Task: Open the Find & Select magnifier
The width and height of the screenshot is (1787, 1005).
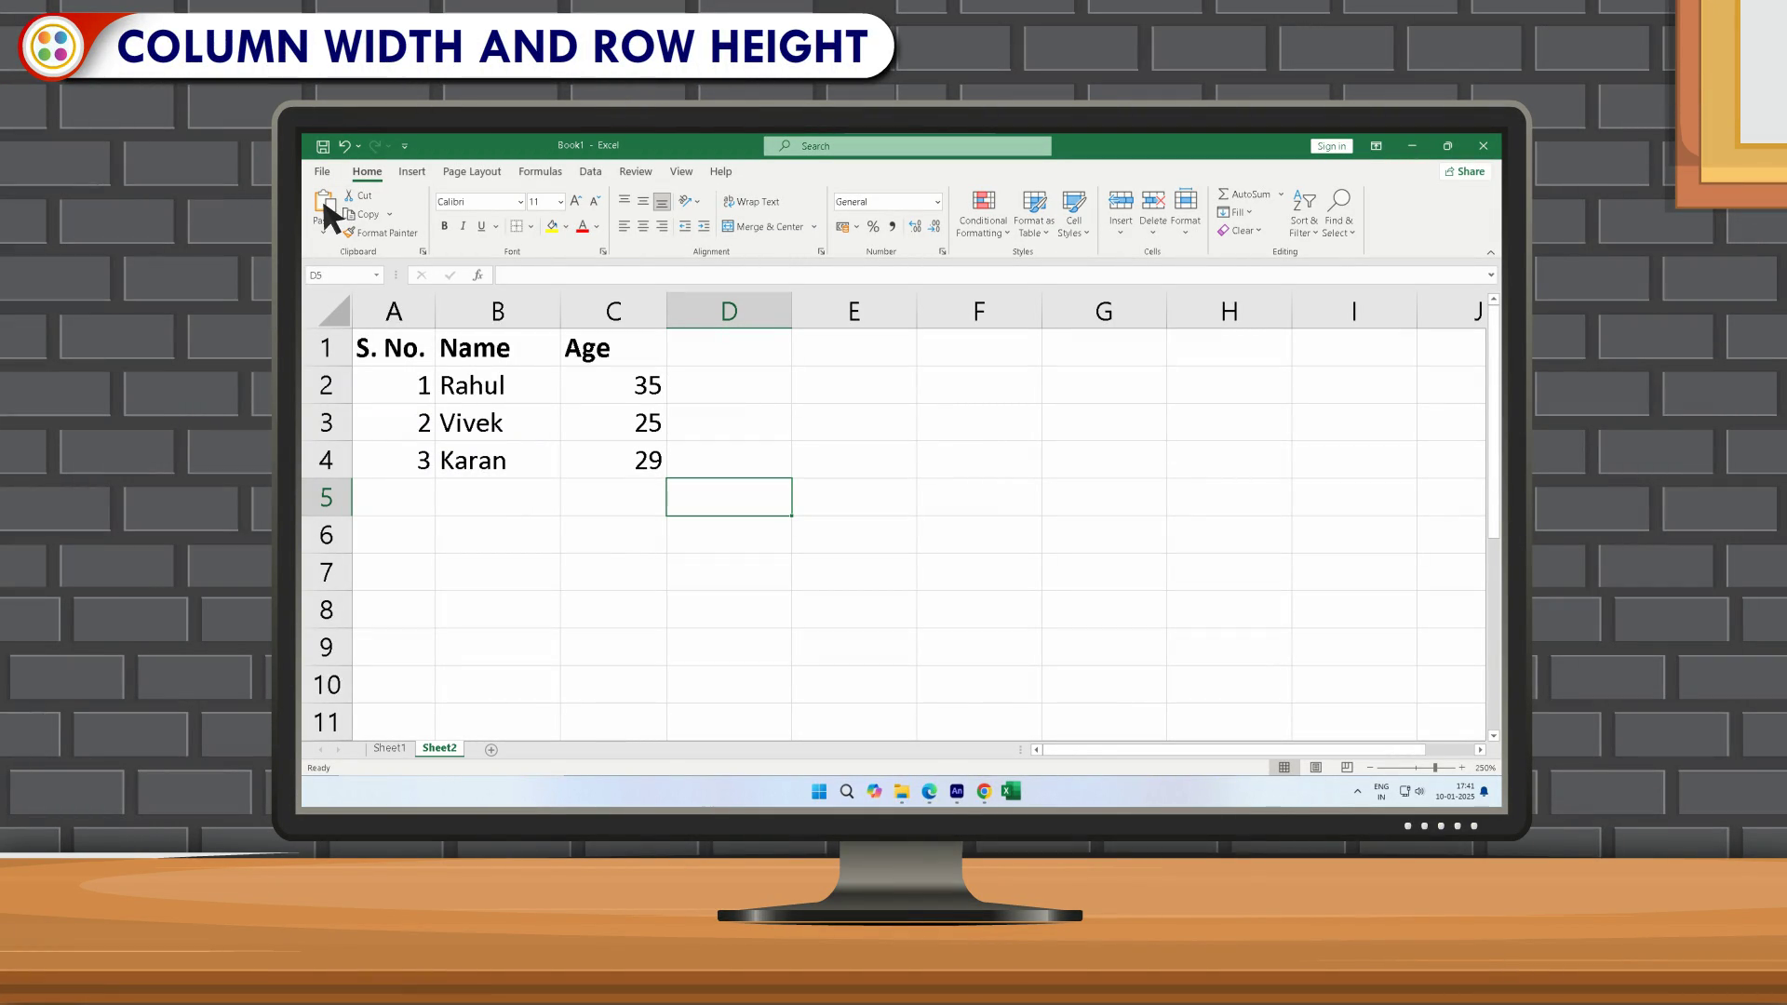Action: [1338, 201]
